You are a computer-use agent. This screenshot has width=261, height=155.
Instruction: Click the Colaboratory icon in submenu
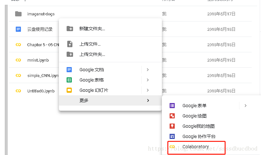pos(172,147)
